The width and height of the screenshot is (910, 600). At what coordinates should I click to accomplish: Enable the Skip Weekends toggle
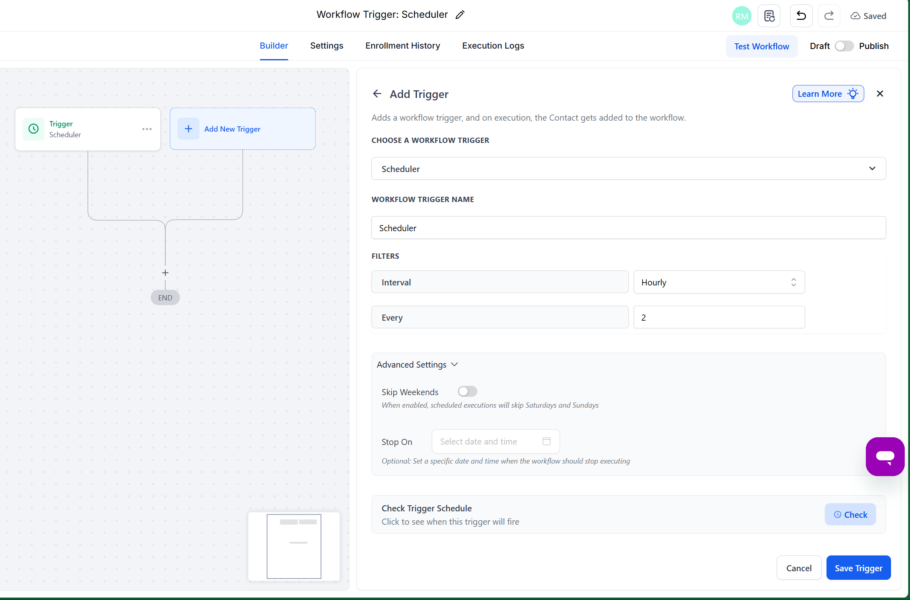point(467,391)
